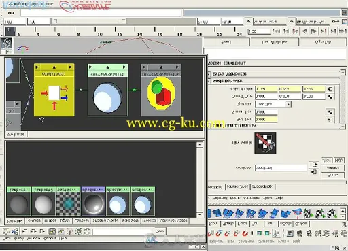The height and width of the screenshot is (251, 348).
Task: Click the shelf scroll up arrow
Action: (343, 211)
